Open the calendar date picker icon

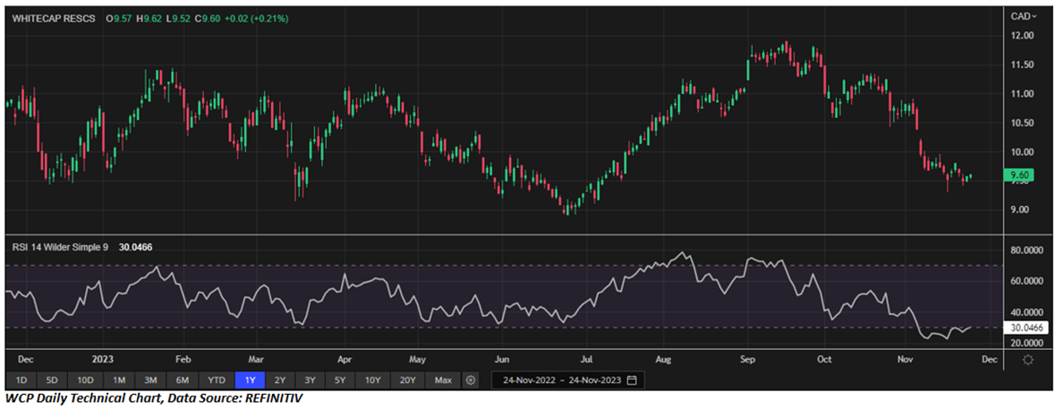pos(633,380)
